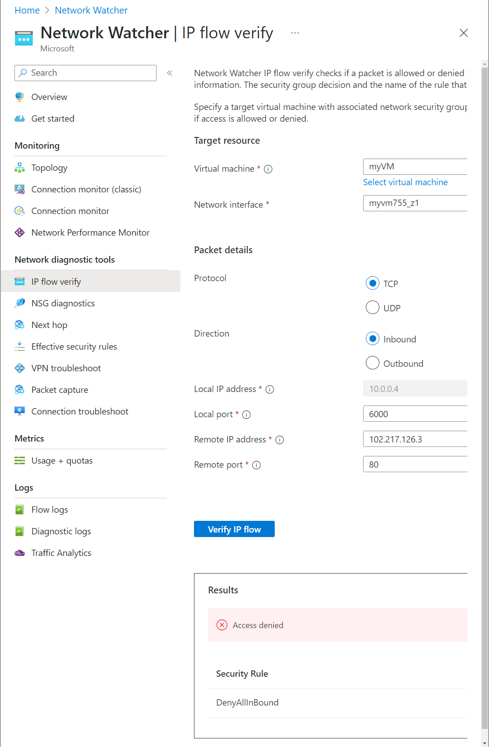The width and height of the screenshot is (489, 747).
Task: Click the Local IP address info icon
Action: pos(270,389)
